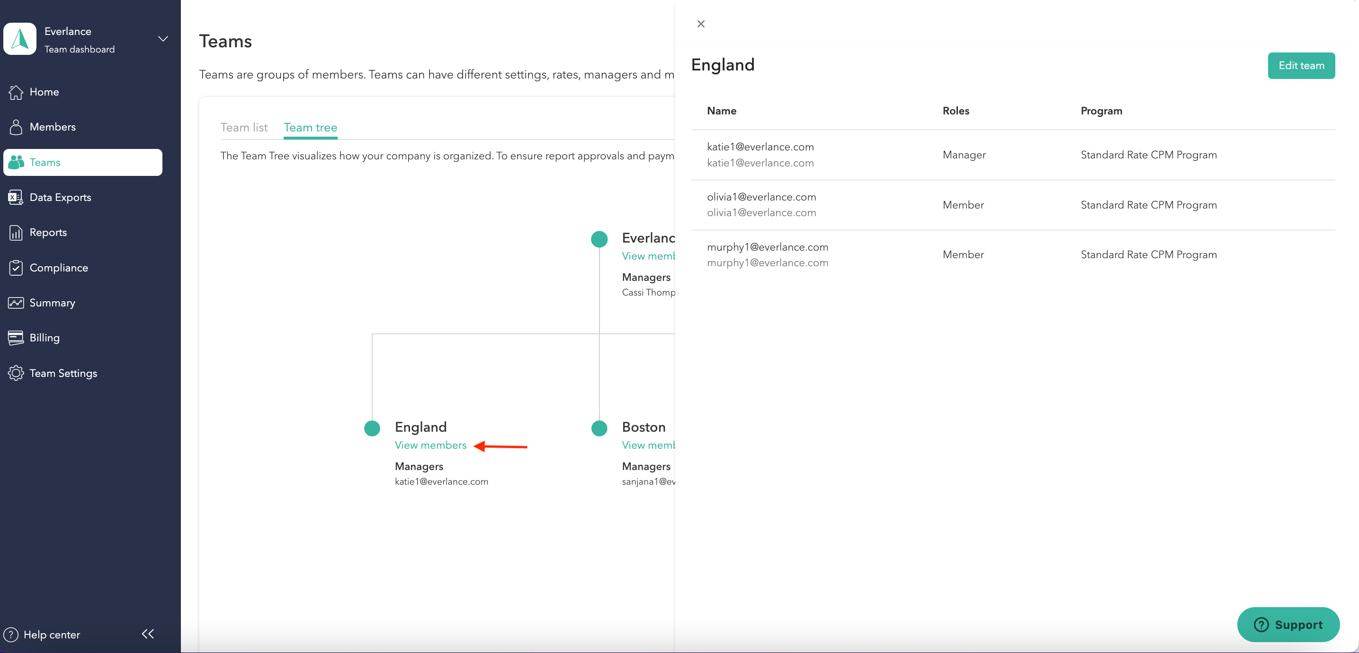
Task: Click the Billing card icon
Action: pos(16,338)
